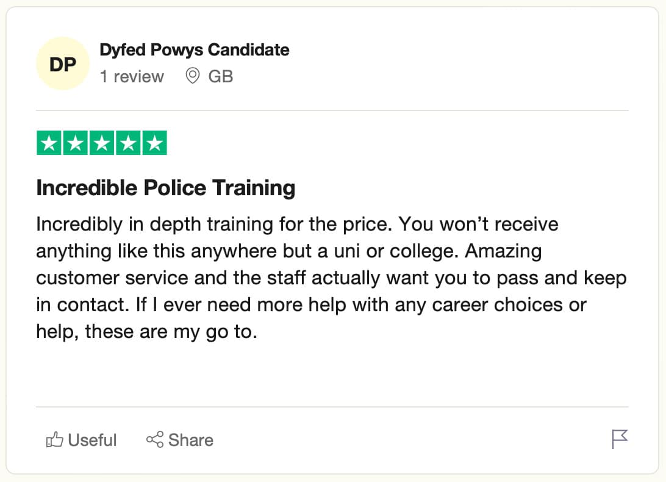Click the 'Useful' text label
Viewport: 666px width, 482px height.
(92, 440)
